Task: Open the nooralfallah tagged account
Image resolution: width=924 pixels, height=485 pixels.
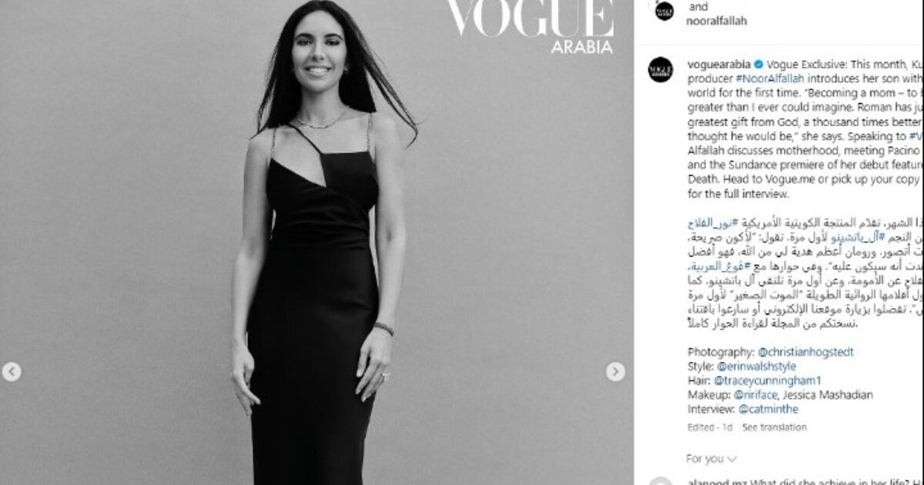Action: 716,21
